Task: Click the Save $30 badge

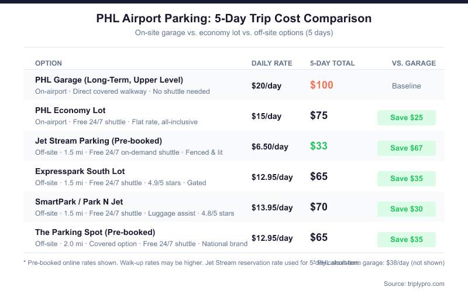Action: (407, 209)
